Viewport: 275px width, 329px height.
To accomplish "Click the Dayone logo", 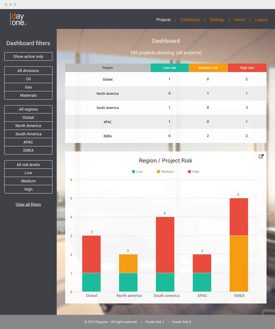I will pyautogui.click(x=18, y=19).
